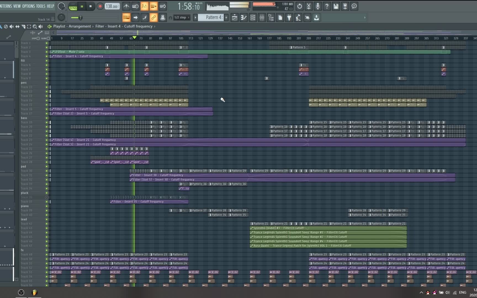
Task: Mute the fill track green LED
Action: pyautogui.click(x=46, y=61)
